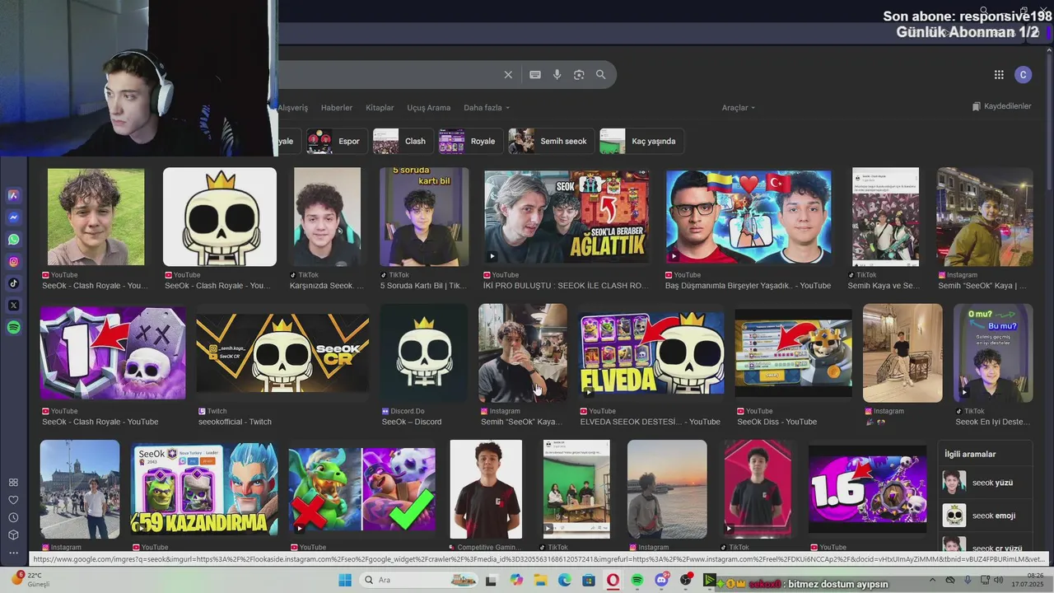Clear the search box with the X icon
This screenshot has width=1054, height=593.
pyautogui.click(x=508, y=75)
